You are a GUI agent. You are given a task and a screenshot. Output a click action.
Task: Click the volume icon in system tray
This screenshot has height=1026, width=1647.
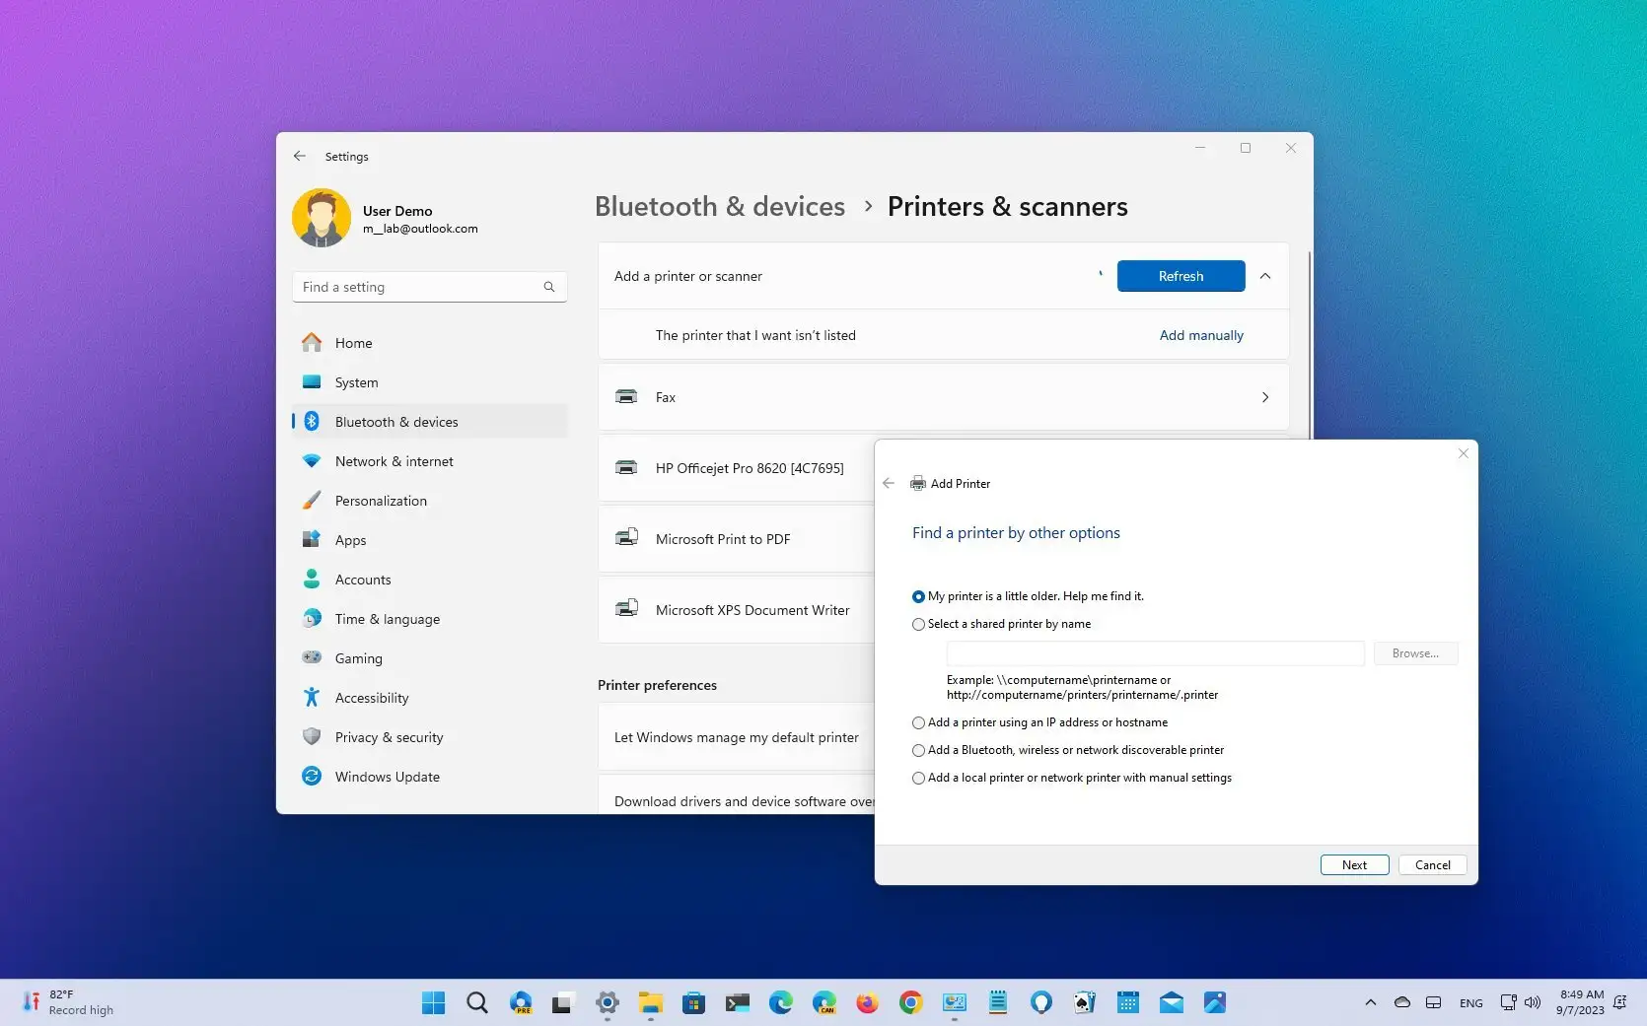coord(1533,1002)
